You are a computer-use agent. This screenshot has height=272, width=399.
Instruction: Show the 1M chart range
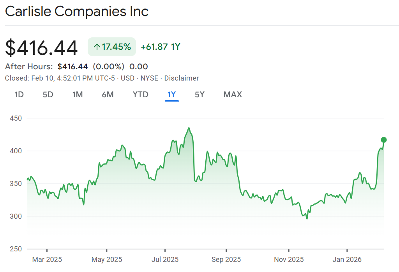78,95
